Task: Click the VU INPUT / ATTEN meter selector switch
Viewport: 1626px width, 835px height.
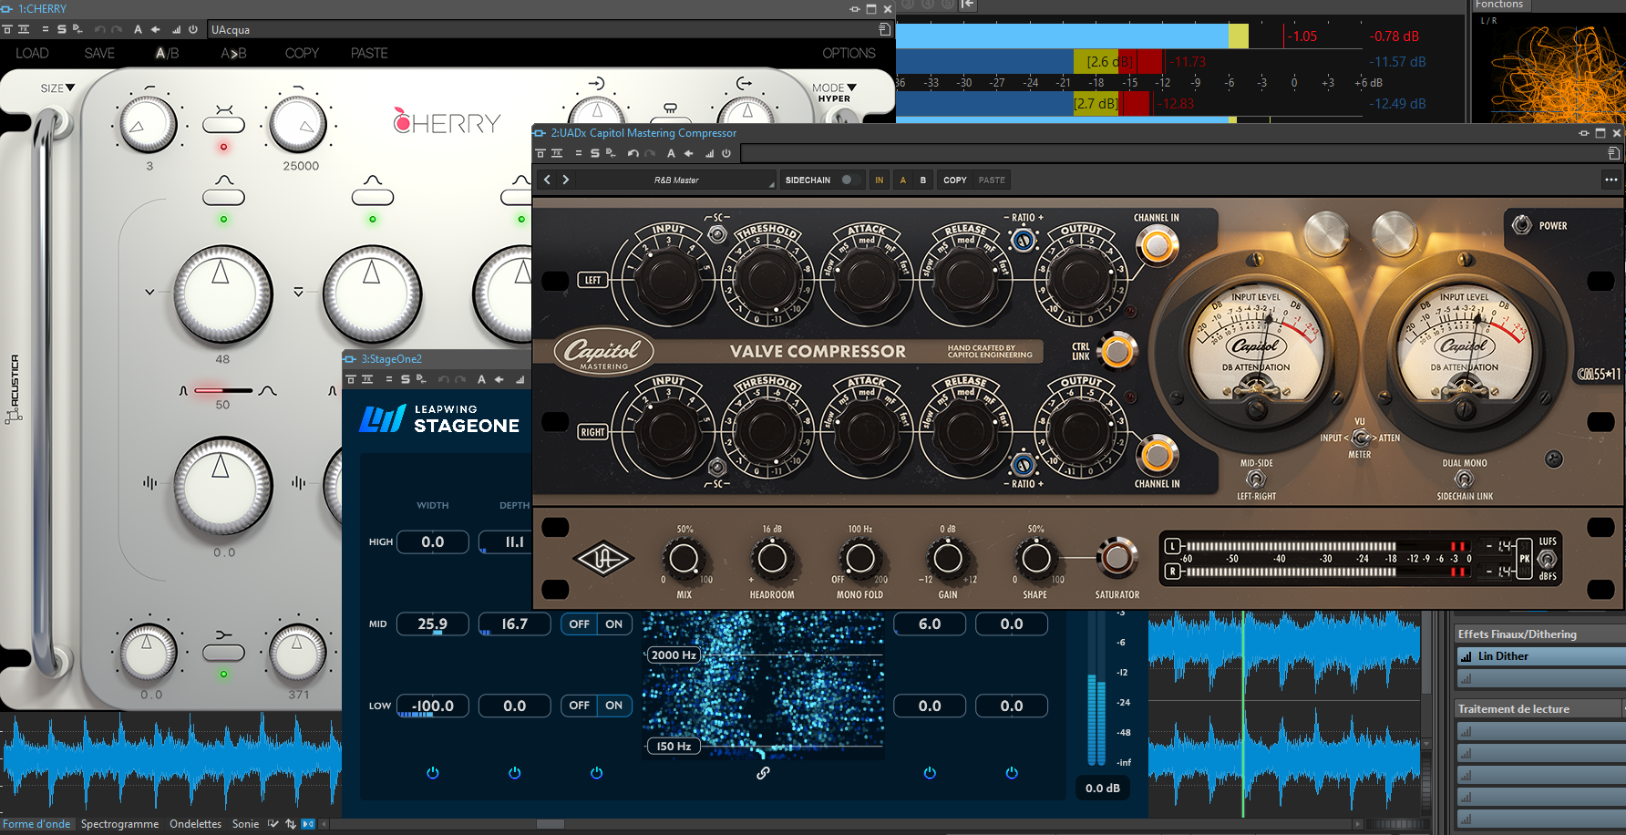Action: tap(1360, 438)
